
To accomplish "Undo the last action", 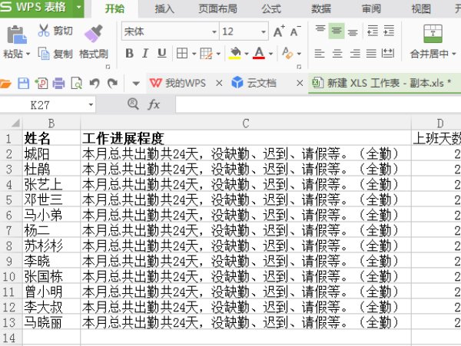I will (95, 84).
